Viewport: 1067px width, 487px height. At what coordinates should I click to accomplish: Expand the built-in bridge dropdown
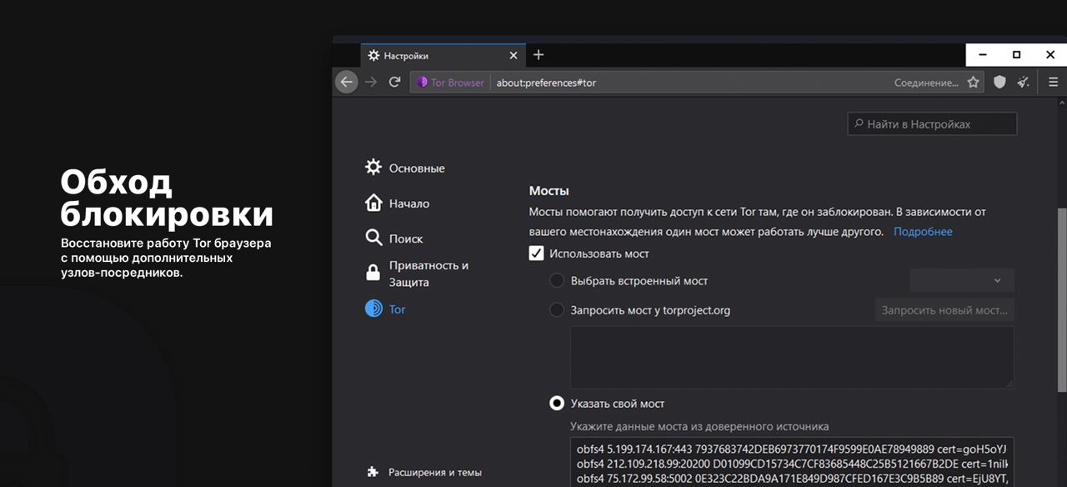point(962,281)
